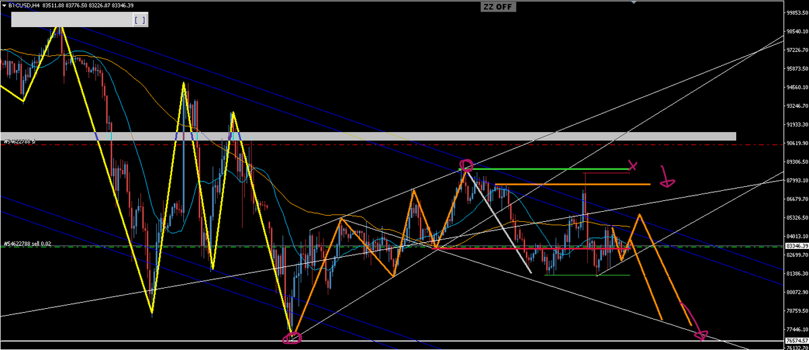Select the chart shift triangle marker at top
Viewport: 809px width, 350px height.
[633, 3]
